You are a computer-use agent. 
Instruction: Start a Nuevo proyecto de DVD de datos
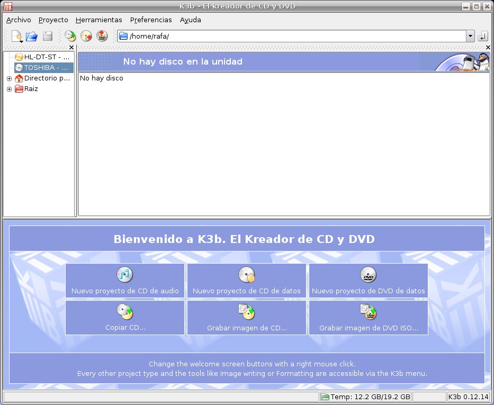pos(368,281)
